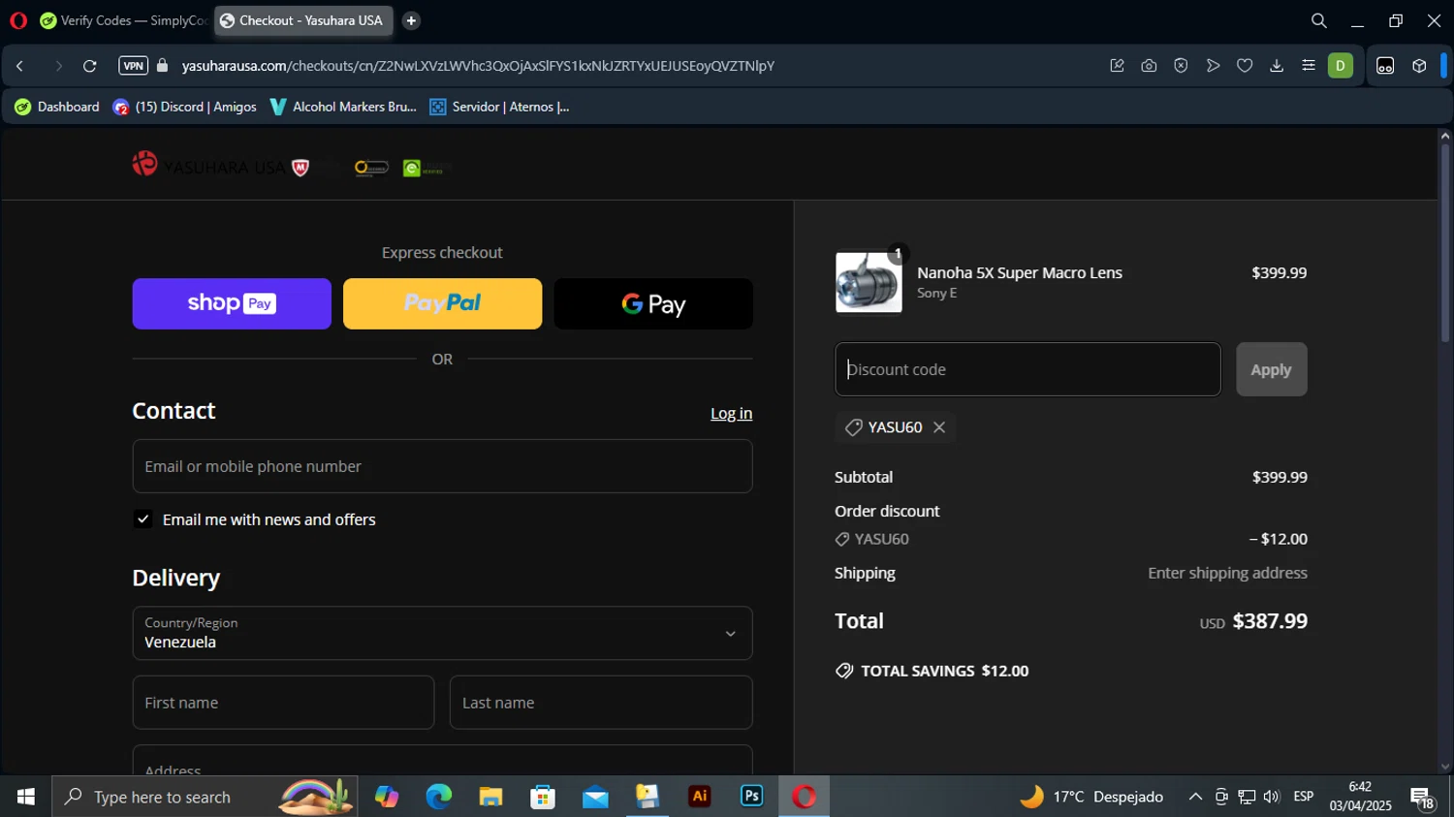Click the Type here to search box
Screen dimensions: 1454x817
(x=205, y=797)
